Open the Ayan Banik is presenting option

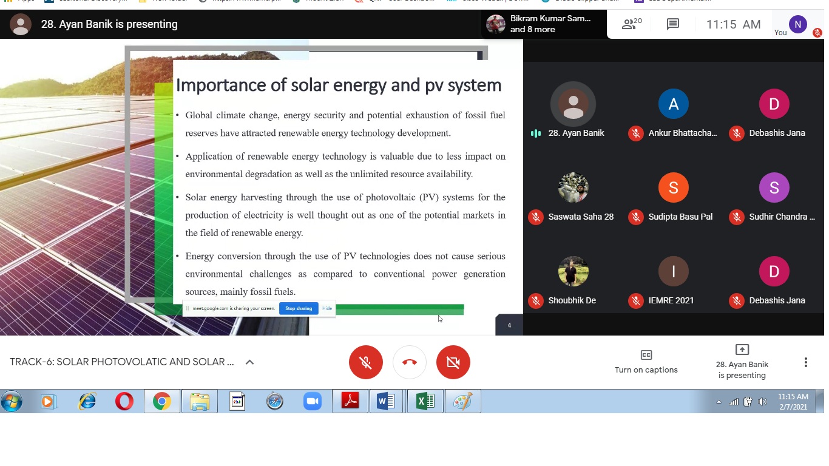742,362
